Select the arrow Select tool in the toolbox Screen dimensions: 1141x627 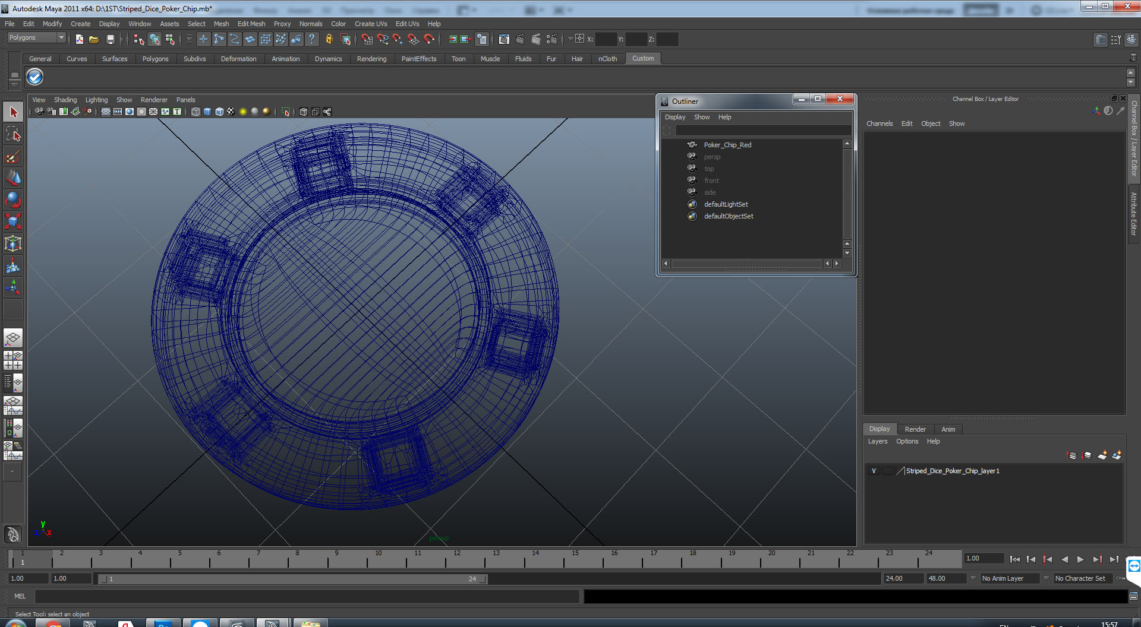tap(13, 112)
